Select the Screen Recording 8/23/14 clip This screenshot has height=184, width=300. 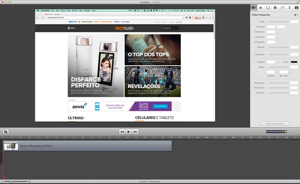88,146
